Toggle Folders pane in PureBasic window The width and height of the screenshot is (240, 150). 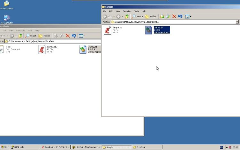point(44,36)
